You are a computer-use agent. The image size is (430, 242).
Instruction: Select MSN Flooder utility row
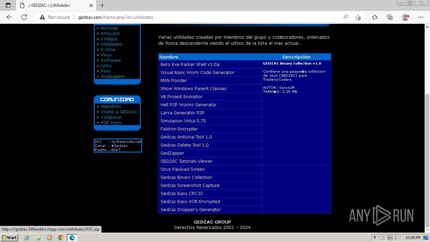pos(210,80)
